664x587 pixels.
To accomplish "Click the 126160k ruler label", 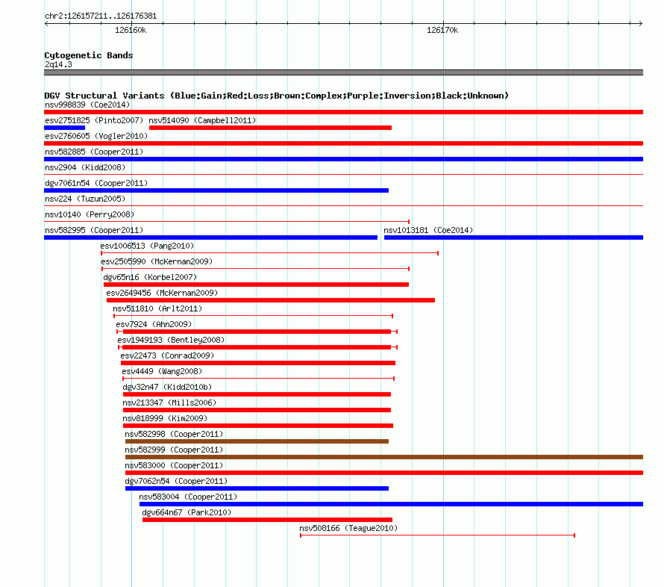I will coord(131,30).
